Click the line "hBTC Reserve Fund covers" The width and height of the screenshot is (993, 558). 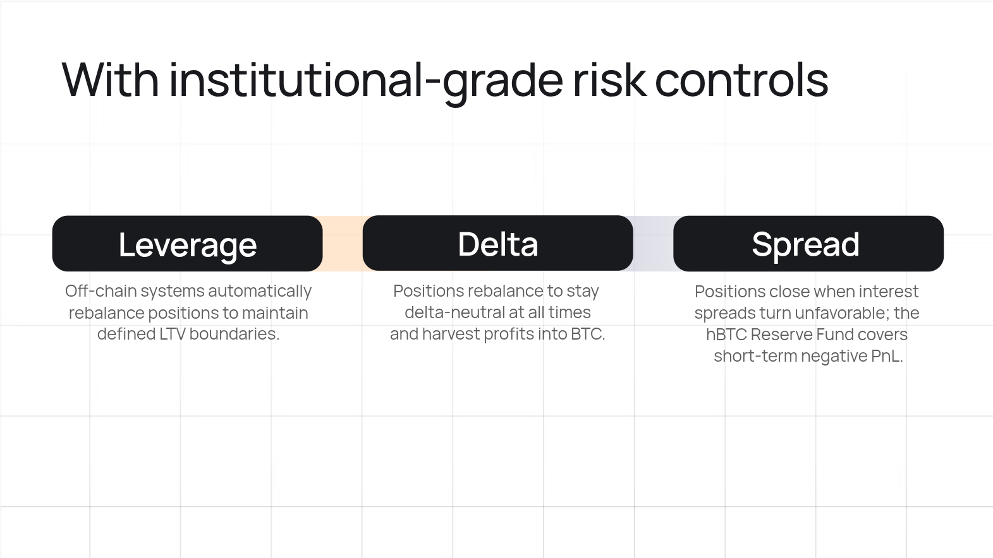tap(807, 335)
